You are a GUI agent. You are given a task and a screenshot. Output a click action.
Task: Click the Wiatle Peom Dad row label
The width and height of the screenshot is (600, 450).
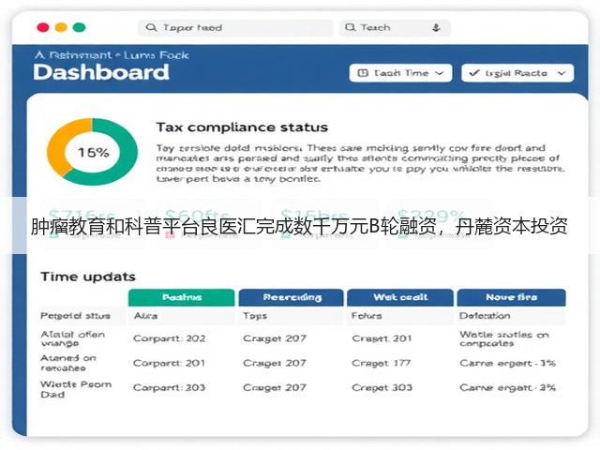(76, 389)
